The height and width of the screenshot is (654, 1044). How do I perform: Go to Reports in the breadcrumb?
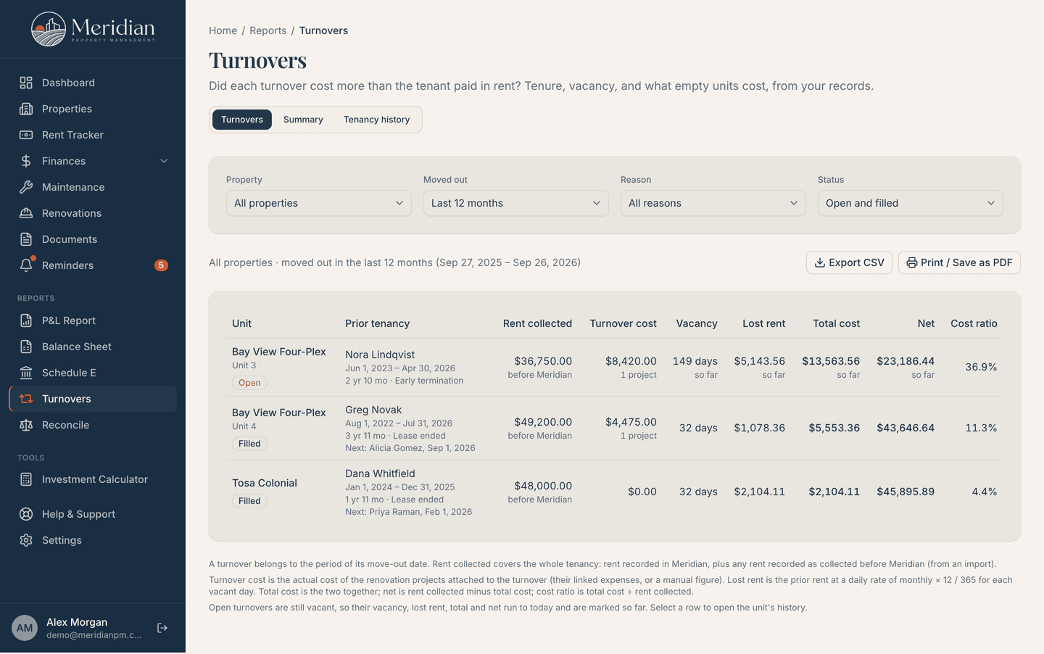click(268, 30)
